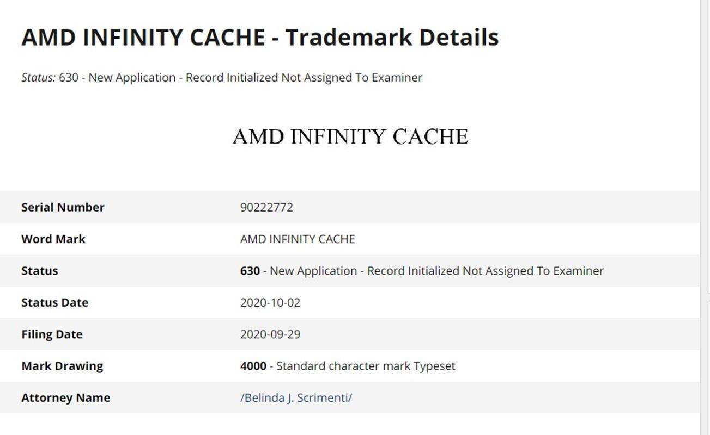Click the Filing Date row label
Screen dimensions: 710x435
pyautogui.click(x=52, y=334)
